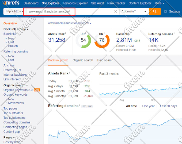Open Movements under Organic keywords
The image size is (182, 144).
[x=16, y=103]
